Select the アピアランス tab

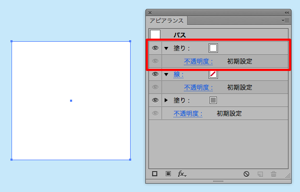pos(166,21)
